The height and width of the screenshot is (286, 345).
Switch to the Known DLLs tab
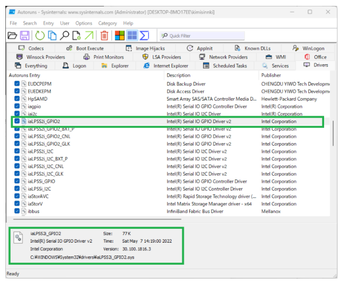[252, 48]
